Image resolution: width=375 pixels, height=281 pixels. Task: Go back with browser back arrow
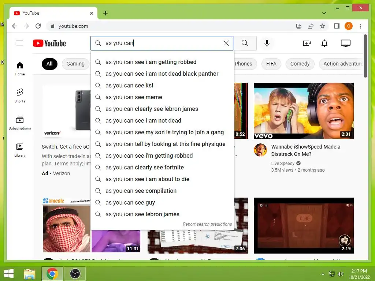15,26
